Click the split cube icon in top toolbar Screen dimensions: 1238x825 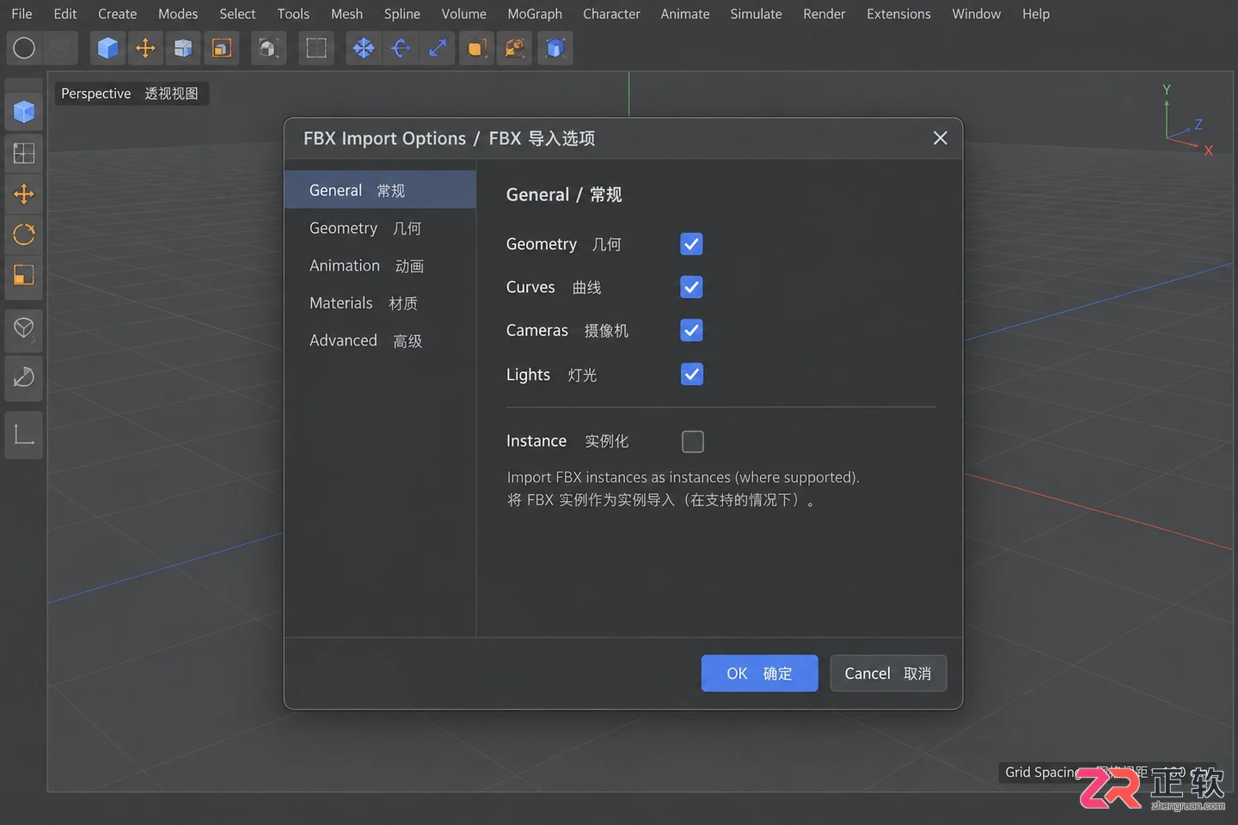(183, 48)
